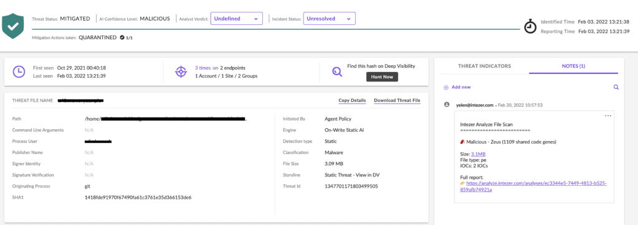
Task: Click the Intezer Analyze File Scan heading
Action: click(x=486, y=125)
